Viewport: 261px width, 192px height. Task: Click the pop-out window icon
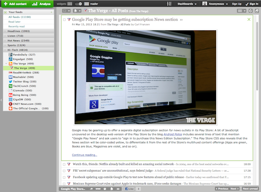point(257,11)
